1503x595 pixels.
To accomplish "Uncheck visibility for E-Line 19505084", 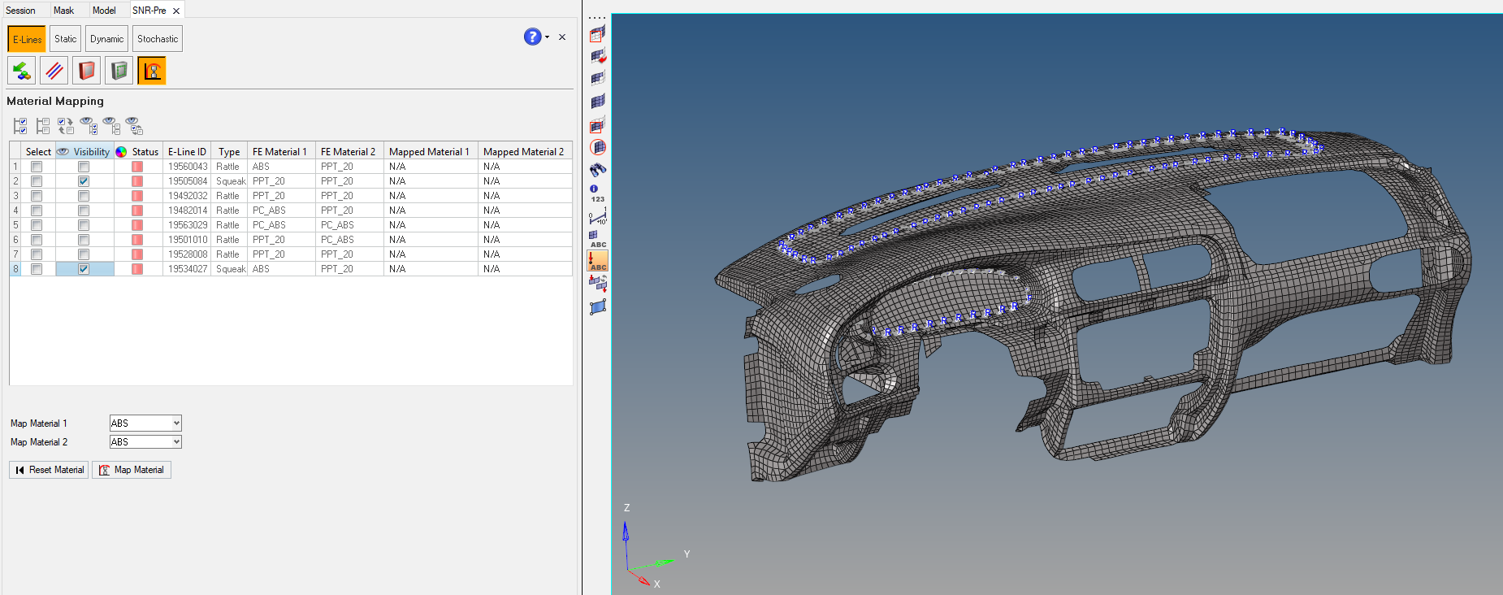I will point(84,181).
